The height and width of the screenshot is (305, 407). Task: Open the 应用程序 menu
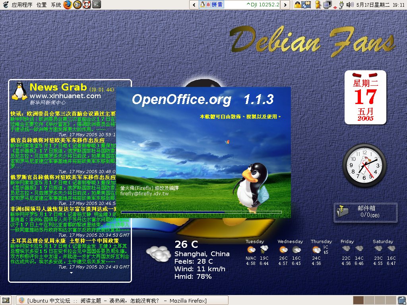[x=22, y=5]
